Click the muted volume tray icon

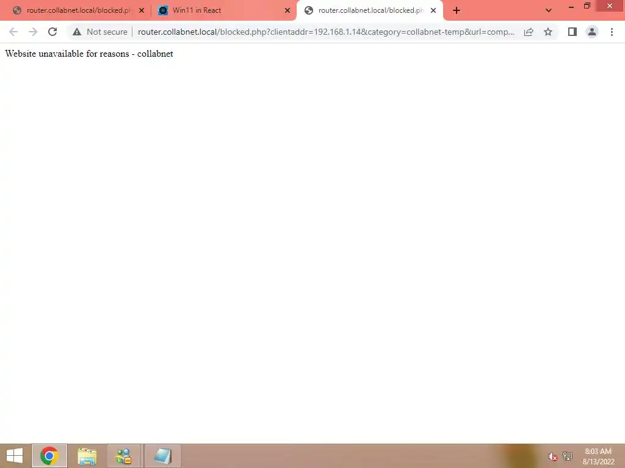coord(552,456)
